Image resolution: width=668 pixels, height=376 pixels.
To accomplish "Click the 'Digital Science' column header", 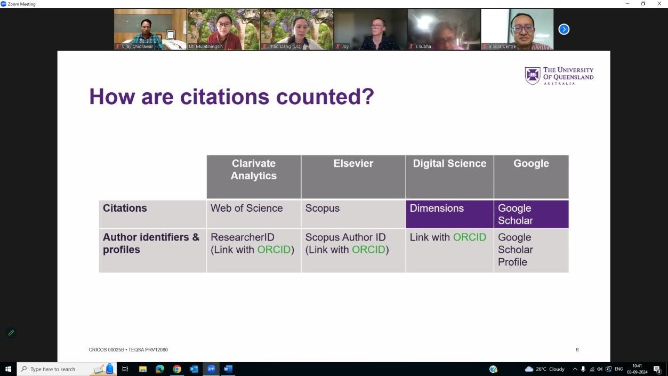I will click(x=449, y=177).
